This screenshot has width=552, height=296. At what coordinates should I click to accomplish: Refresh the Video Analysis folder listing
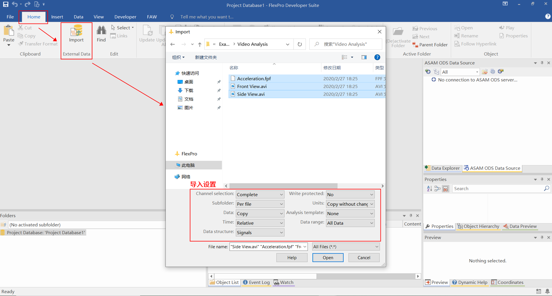pos(300,44)
